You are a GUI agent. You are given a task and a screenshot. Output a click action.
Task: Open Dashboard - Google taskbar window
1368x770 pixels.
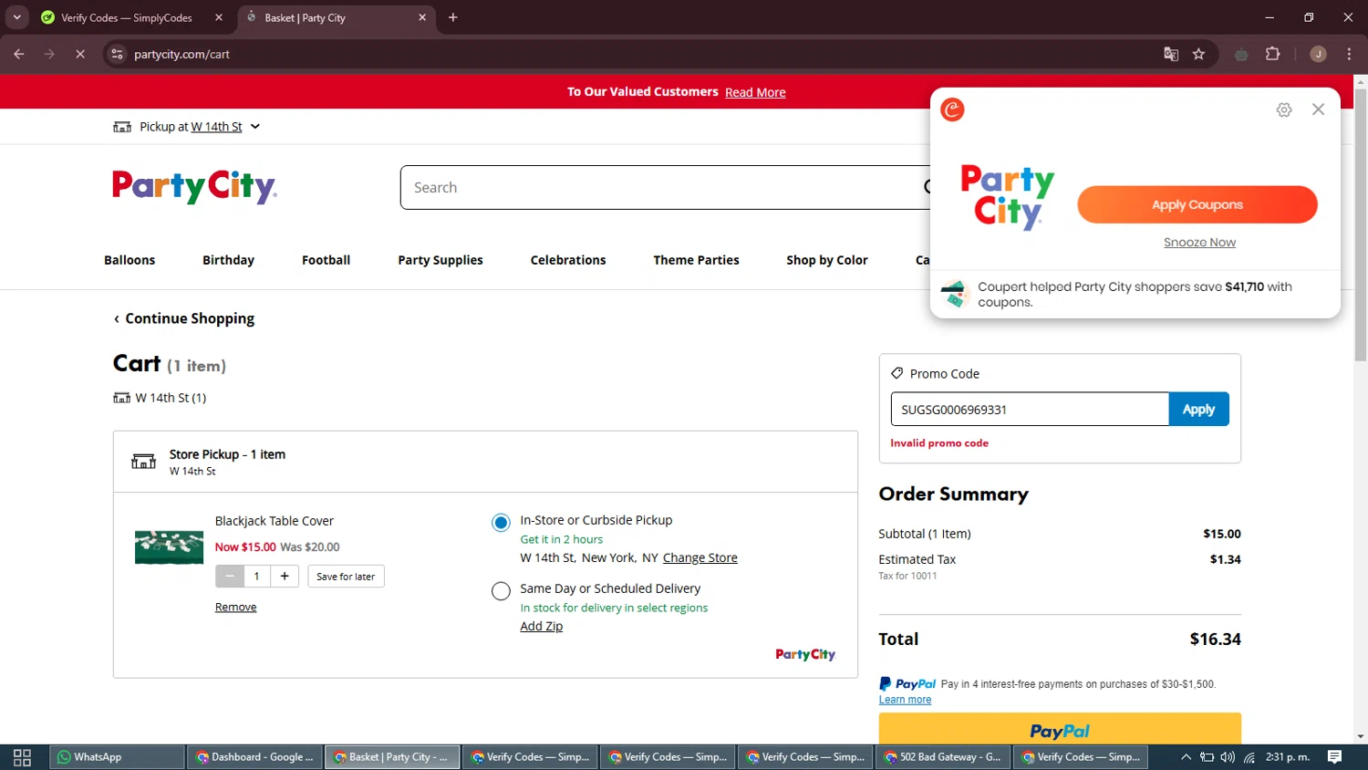(254, 757)
